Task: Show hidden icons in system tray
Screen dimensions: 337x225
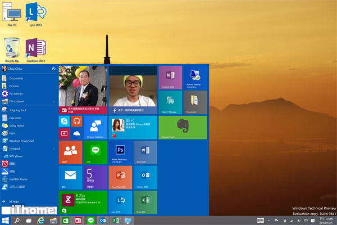Action: [268, 220]
